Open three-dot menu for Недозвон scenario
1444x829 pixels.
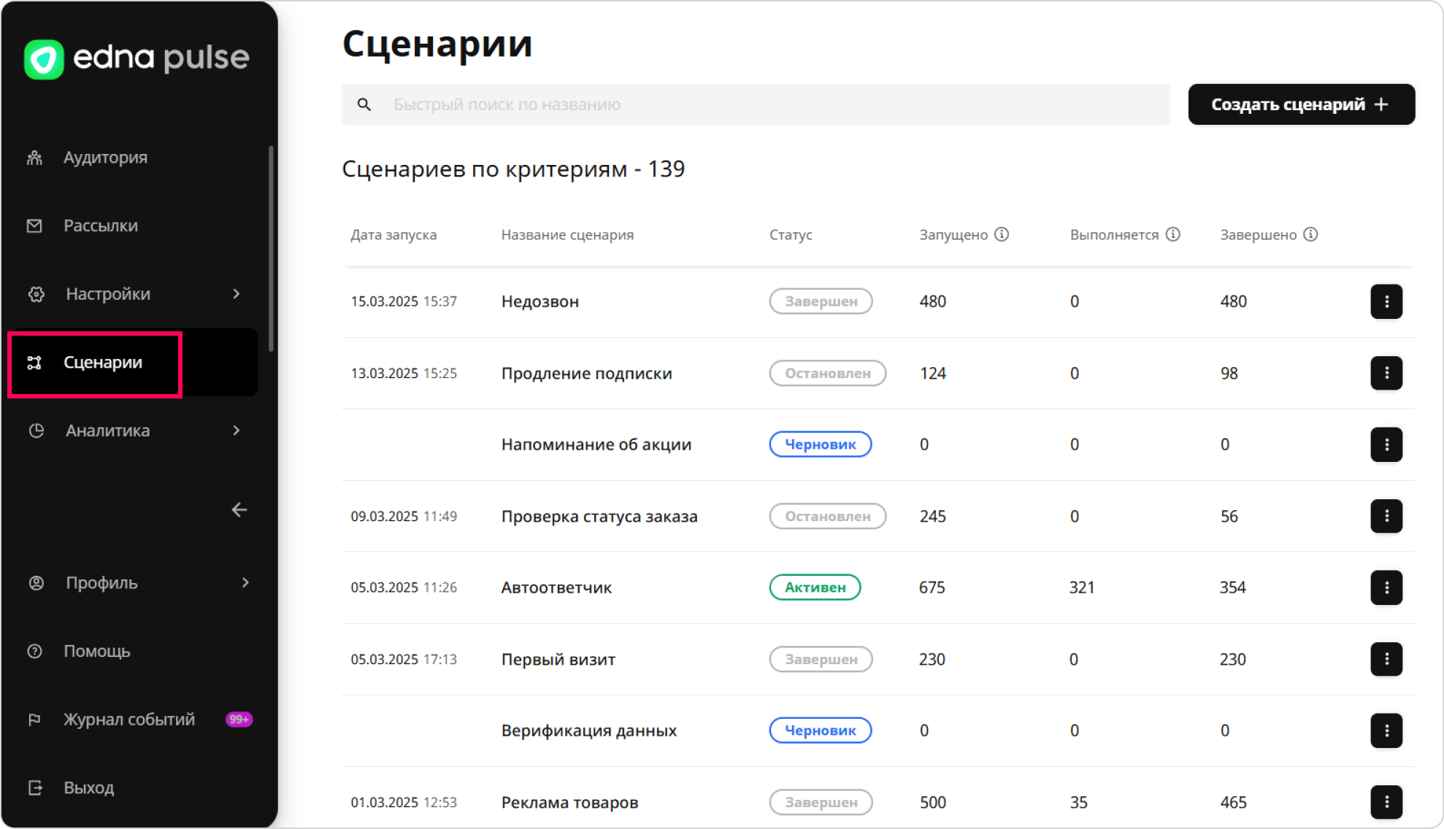(x=1386, y=301)
